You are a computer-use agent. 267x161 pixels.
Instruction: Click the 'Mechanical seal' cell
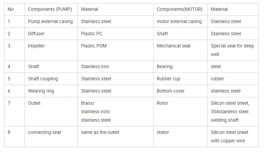pyautogui.click(x=180, y=50)
